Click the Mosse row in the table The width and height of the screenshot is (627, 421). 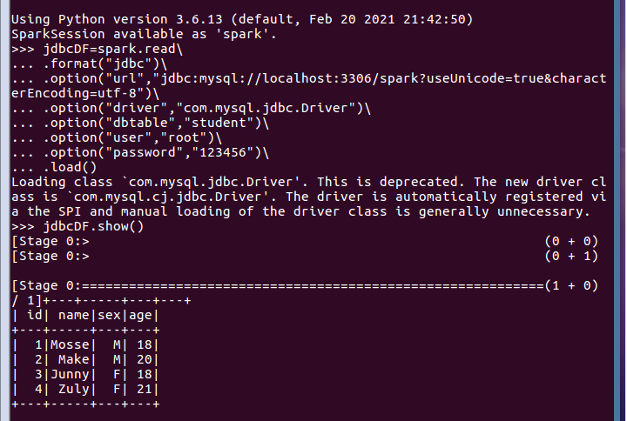coord(85,344)
